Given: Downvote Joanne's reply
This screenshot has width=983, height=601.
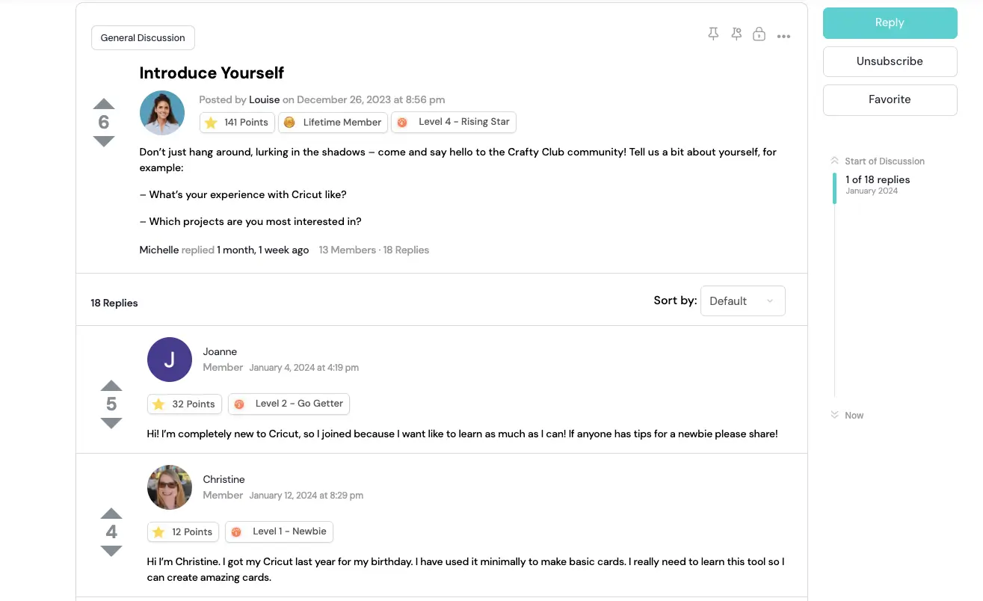Looking at the screenshot, I should (x=111, y=423).
